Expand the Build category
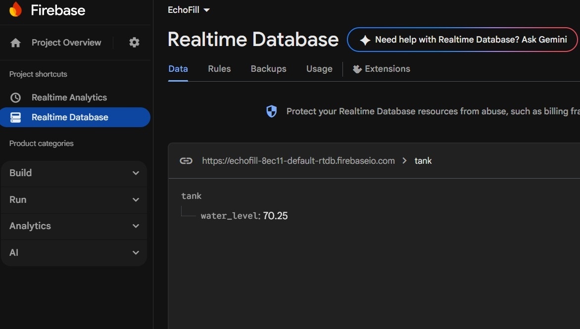The image size is (580, 329). coord(74,173)
